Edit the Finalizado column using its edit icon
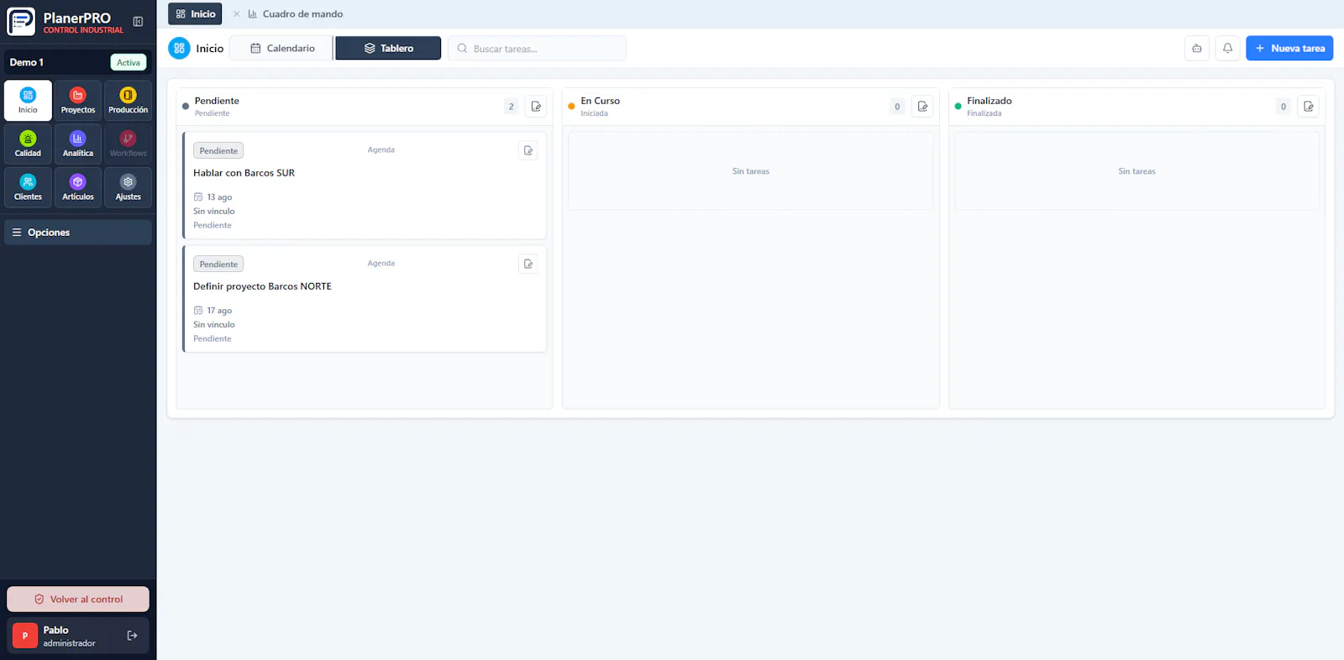 [x=1308, y=107]
